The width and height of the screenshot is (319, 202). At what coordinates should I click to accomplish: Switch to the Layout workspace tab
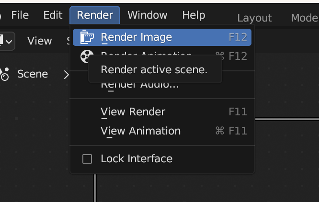(254, 18)
